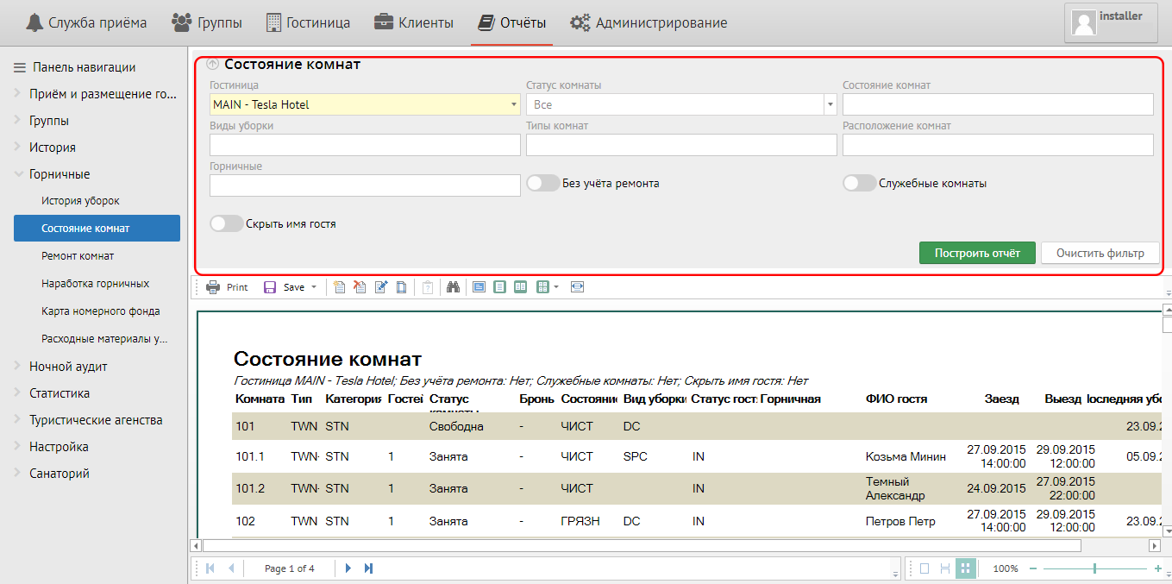This screenshot has height=584, width=1172.
Task: Enable the 'Служебные комнаты' switch
Action: tap(860, 183)
